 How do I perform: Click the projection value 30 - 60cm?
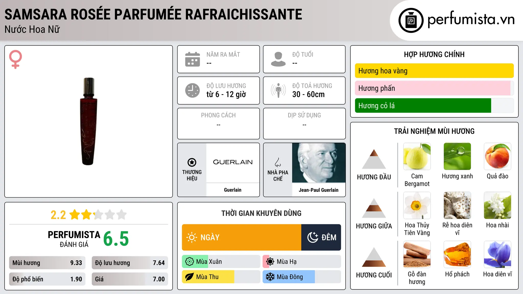point(308,94)
